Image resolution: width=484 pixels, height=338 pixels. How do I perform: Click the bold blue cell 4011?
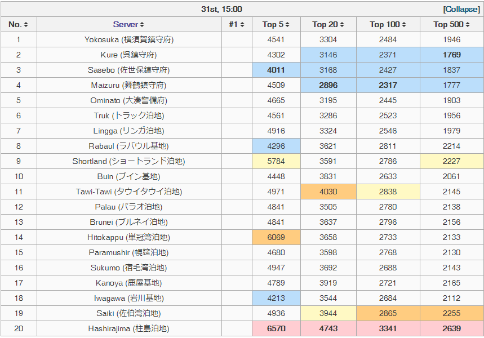(276, 70)
